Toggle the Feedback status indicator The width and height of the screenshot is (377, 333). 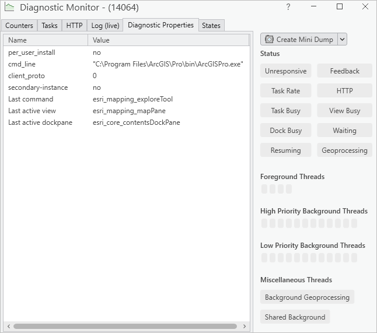344,71
